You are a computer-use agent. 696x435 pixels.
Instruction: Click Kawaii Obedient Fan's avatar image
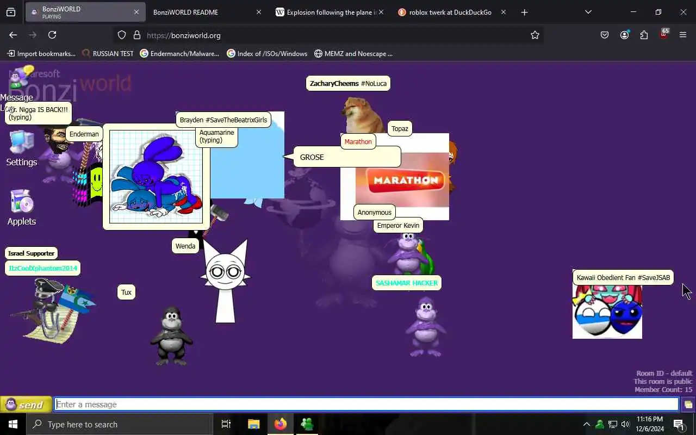[x=607, y=311]
